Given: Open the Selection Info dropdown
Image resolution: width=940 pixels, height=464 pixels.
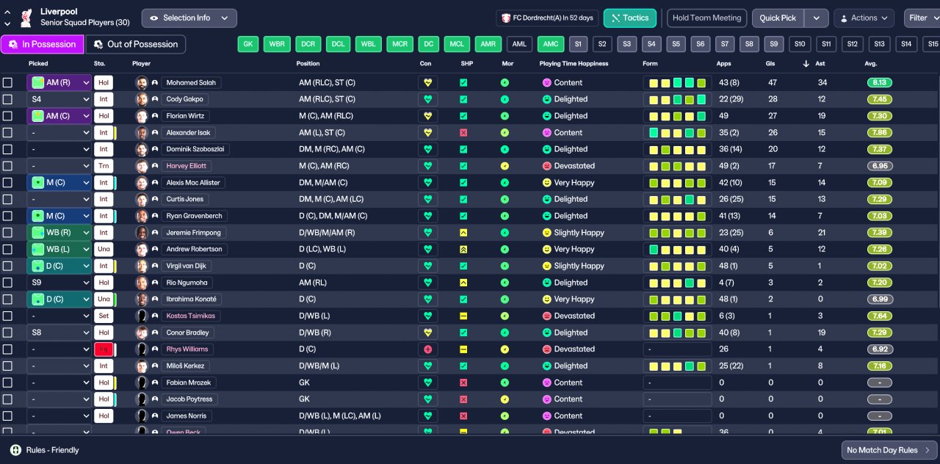Looking at the screenshot, I should (x=189, y=18).
